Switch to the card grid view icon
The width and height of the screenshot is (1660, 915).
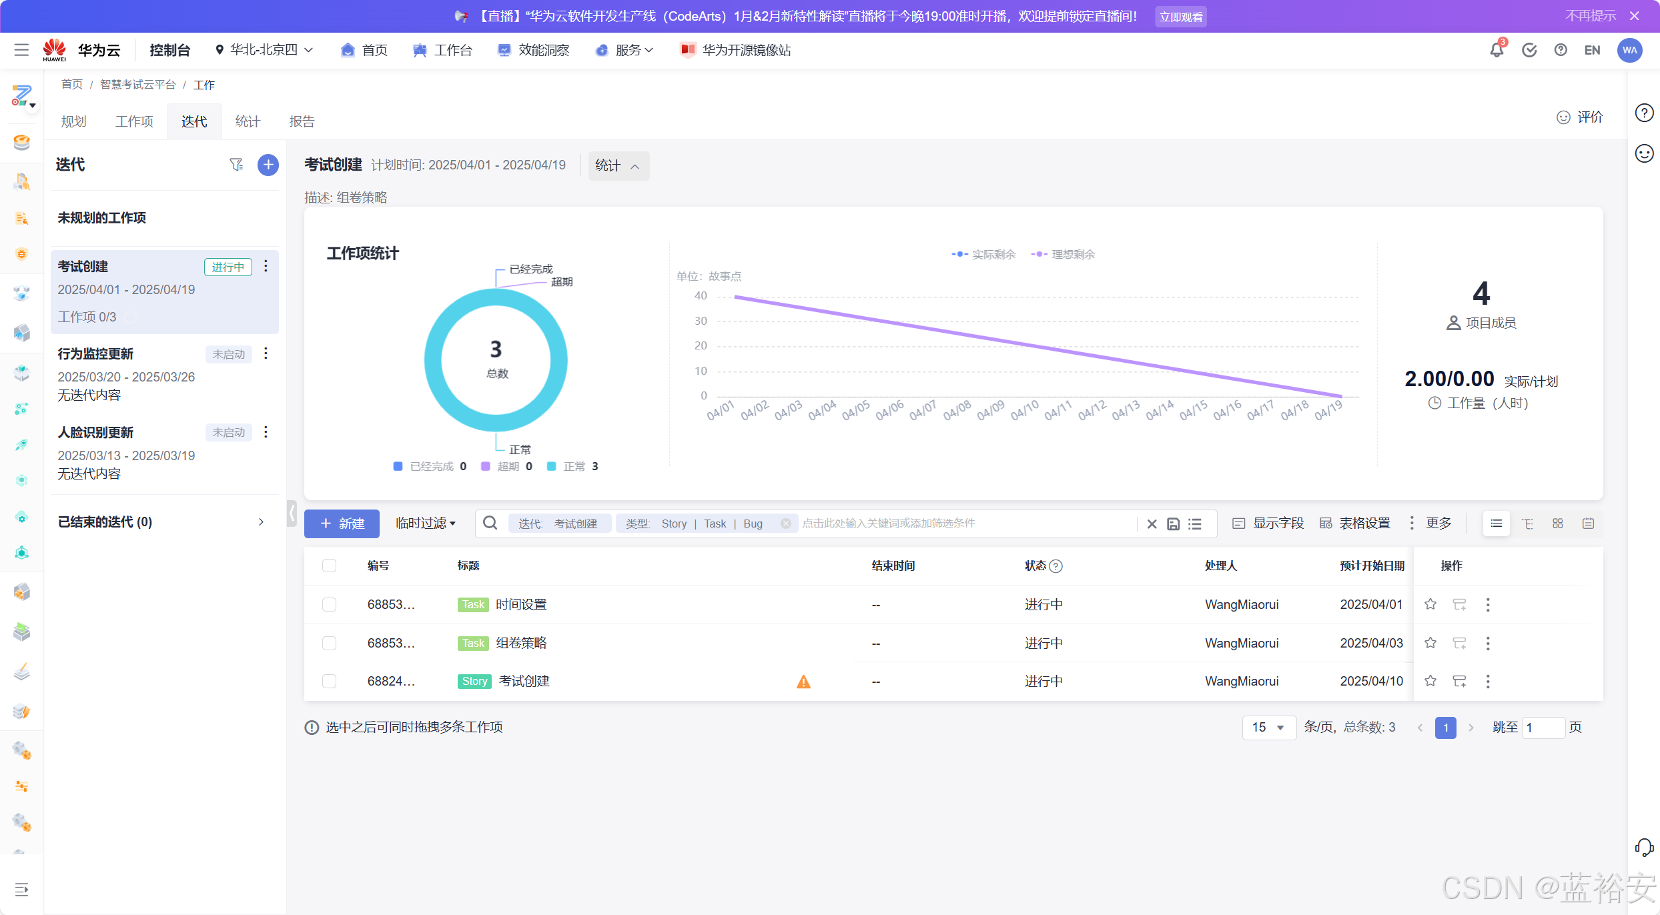[1557, 524]
